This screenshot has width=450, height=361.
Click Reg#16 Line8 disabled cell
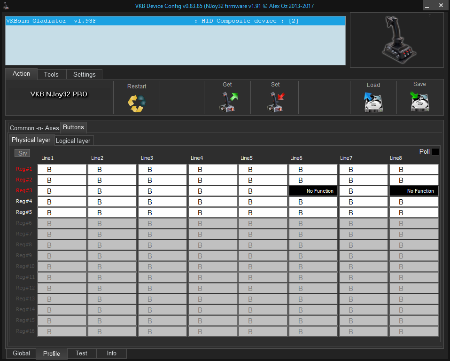coord(413,331)
